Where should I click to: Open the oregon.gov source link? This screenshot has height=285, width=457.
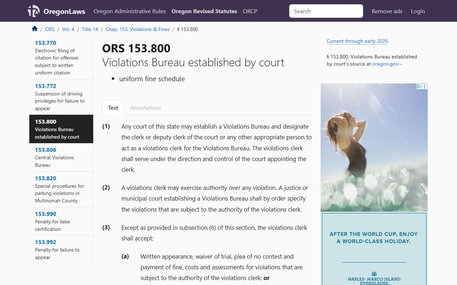coord(387,64)
